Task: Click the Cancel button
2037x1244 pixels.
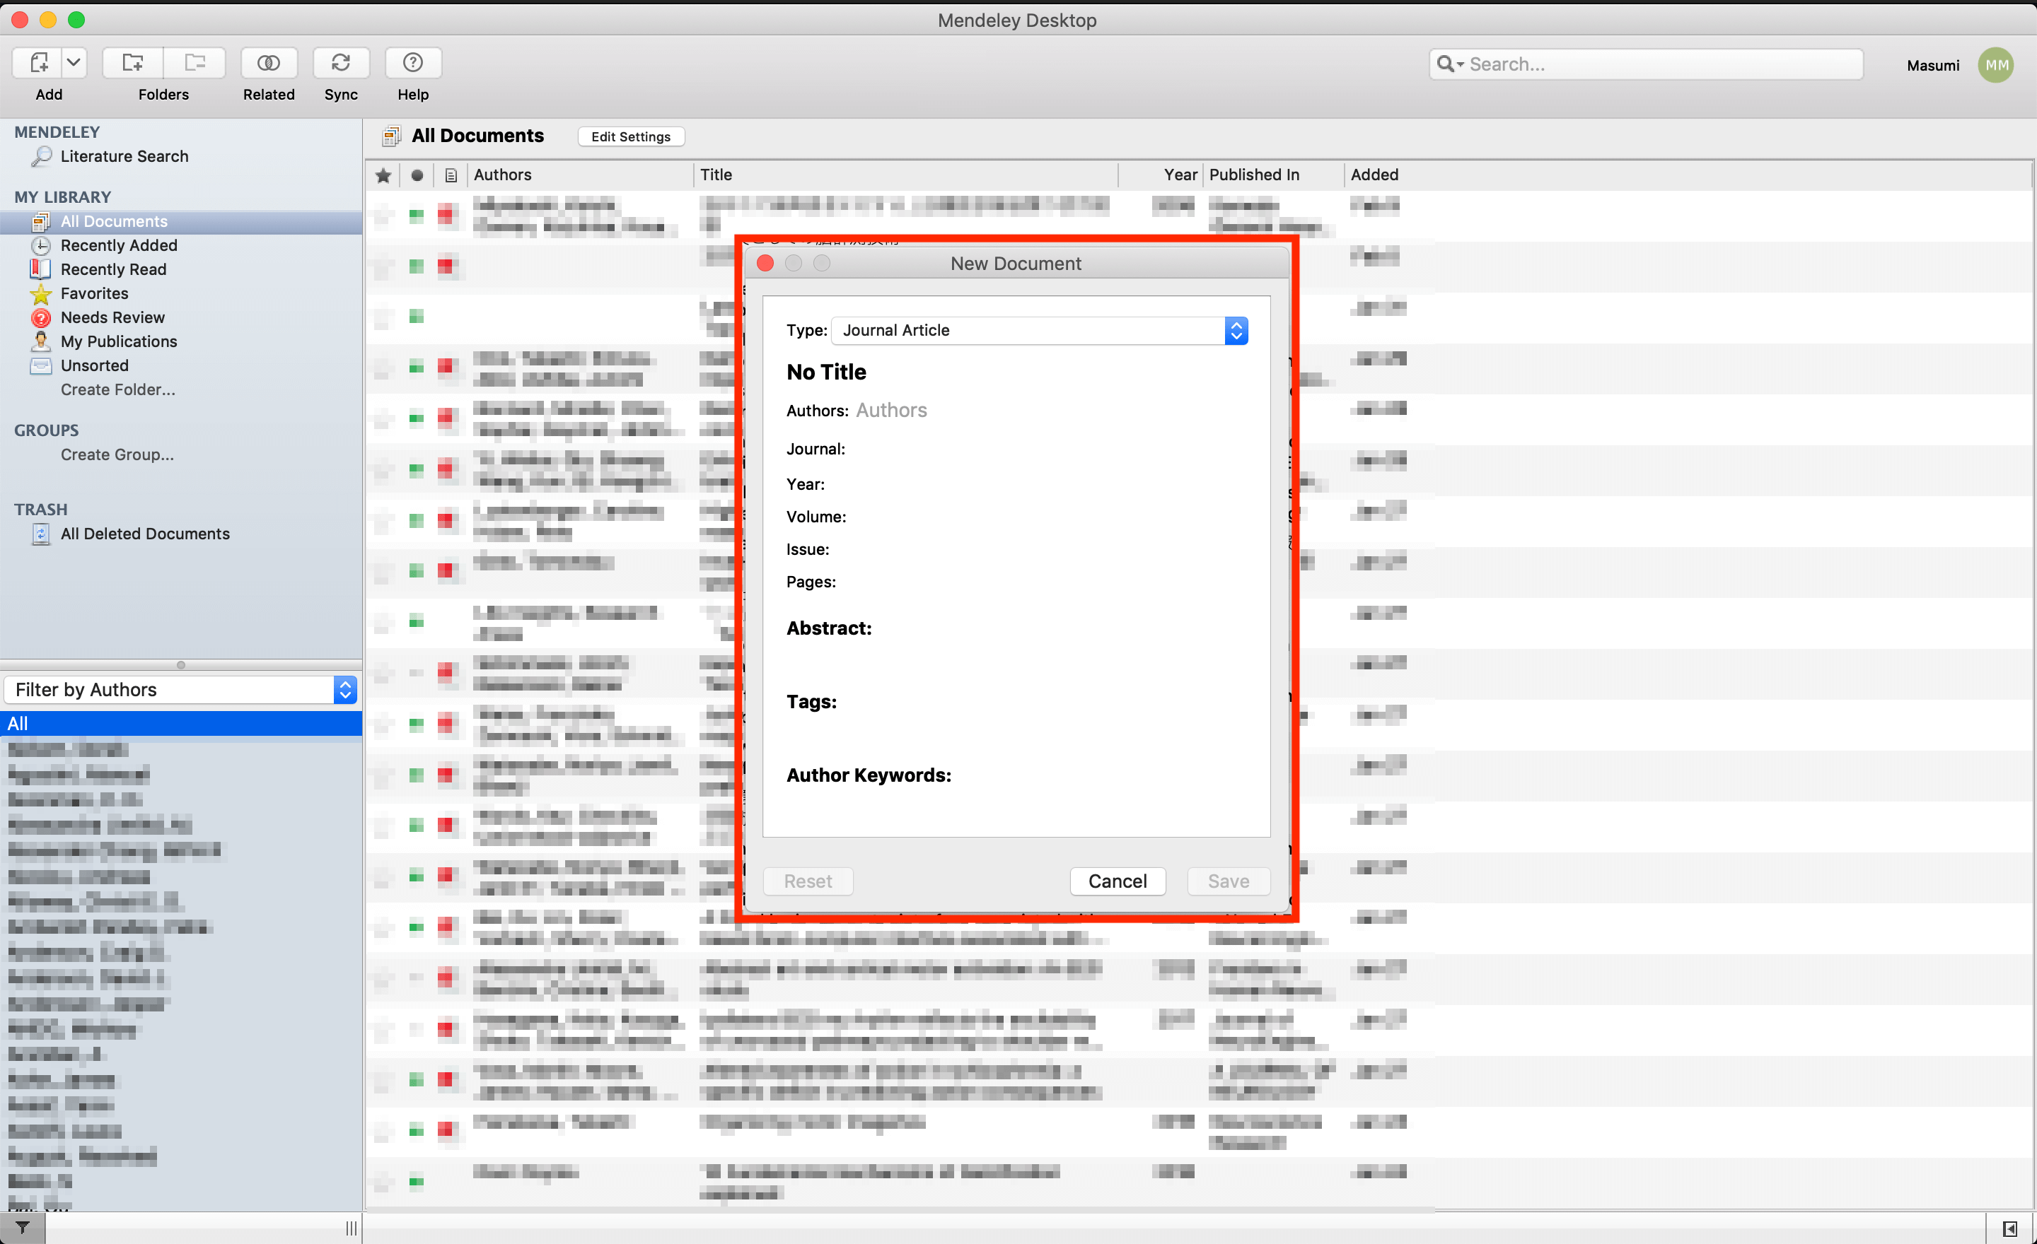Action: pyautogui.click(x=1118, y=881)
